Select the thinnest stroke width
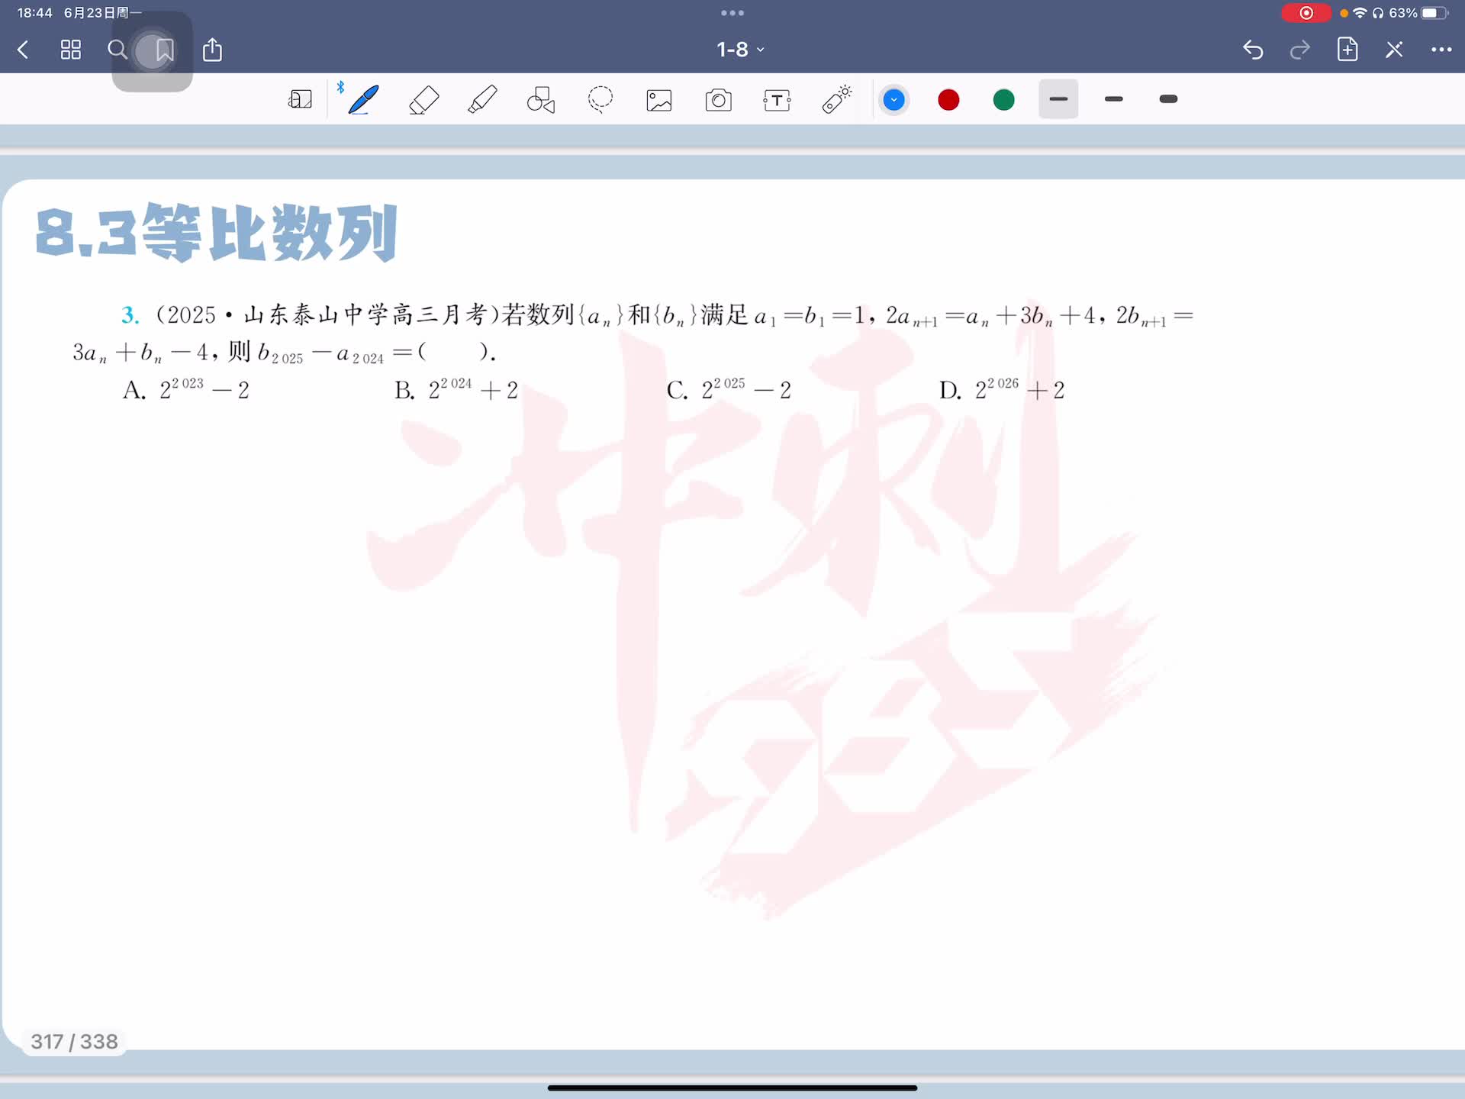Image resolution: width=1465 pixels, height=1099 pixels. coord(1058,99)
